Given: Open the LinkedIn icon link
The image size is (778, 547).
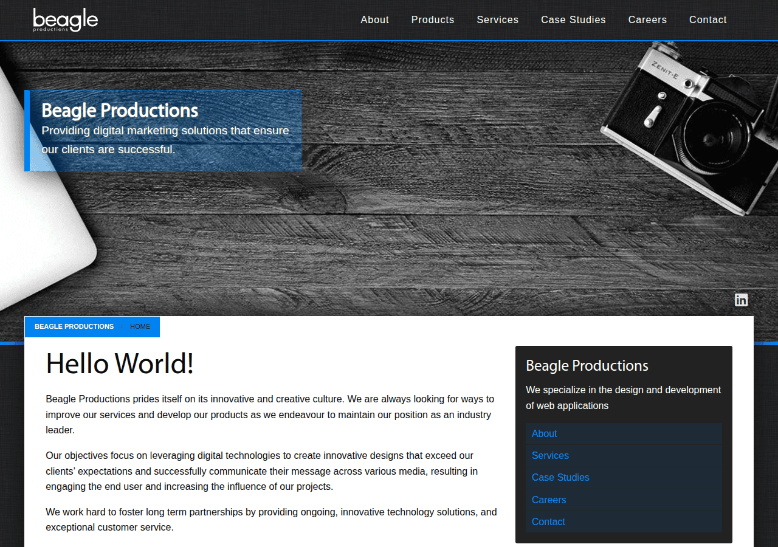Looking at the screenshot, I should 741,300.
